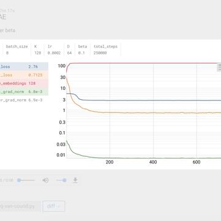Open the chart options menu icon
Screen dimensions: 221x221
tap(219, 67)
